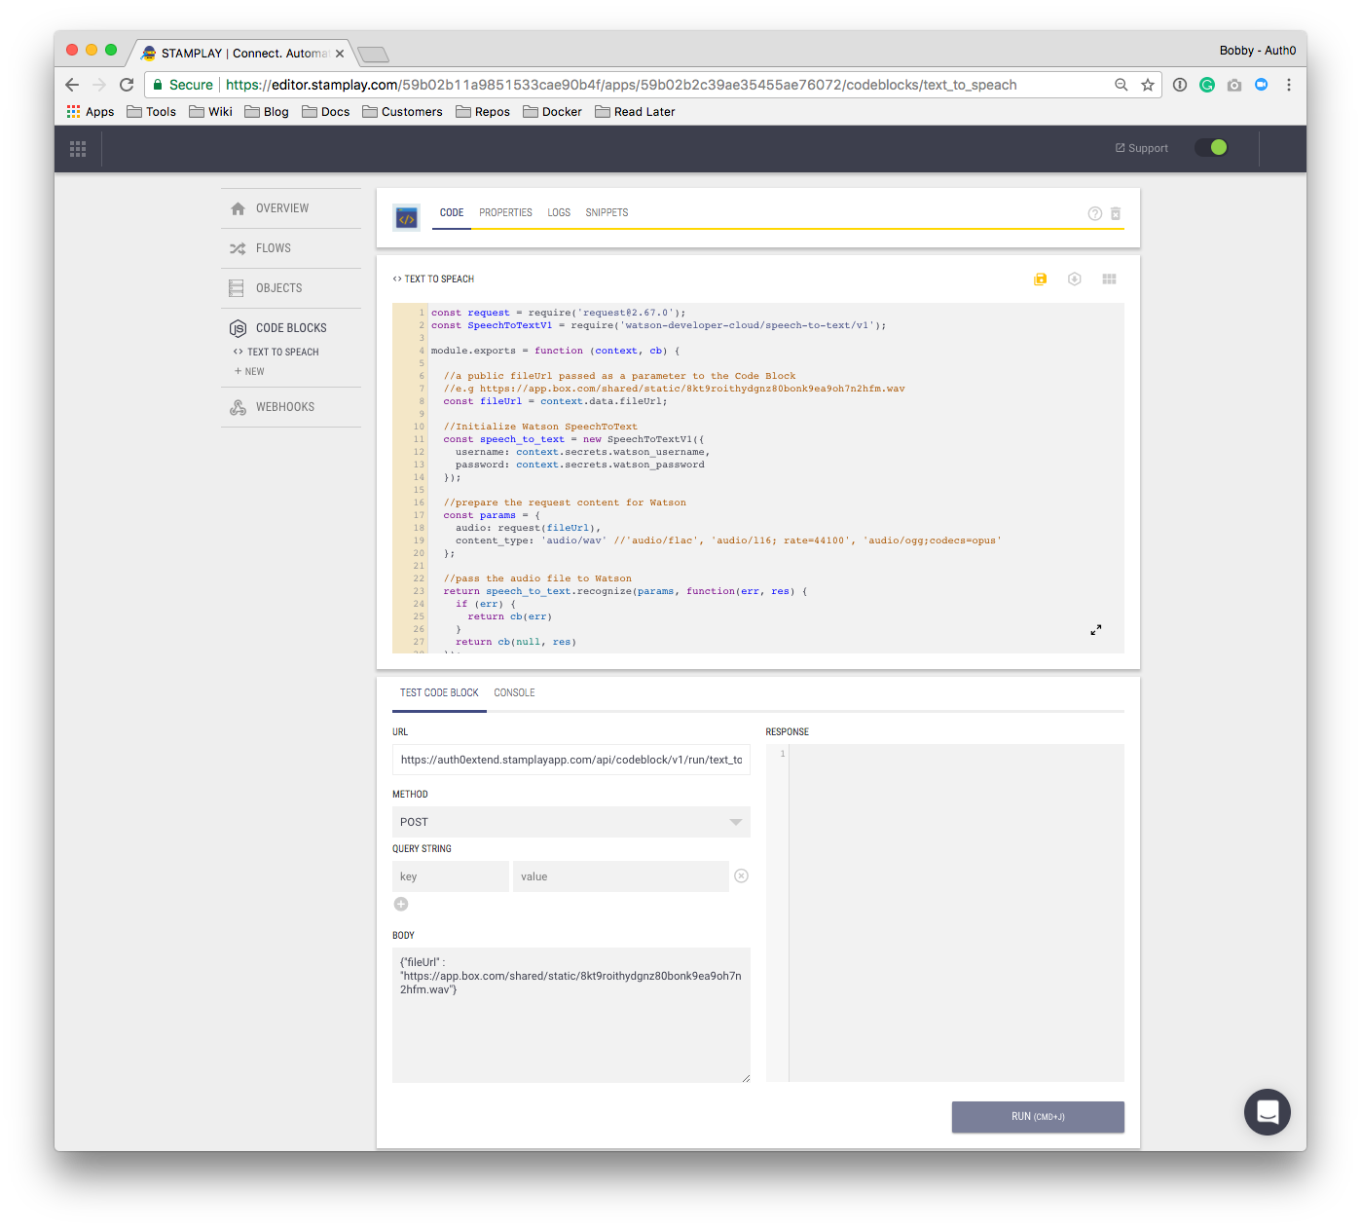1361x1229 pixels.
Task: Open the Wiki bookmark folder
Action: click(211, 112)
